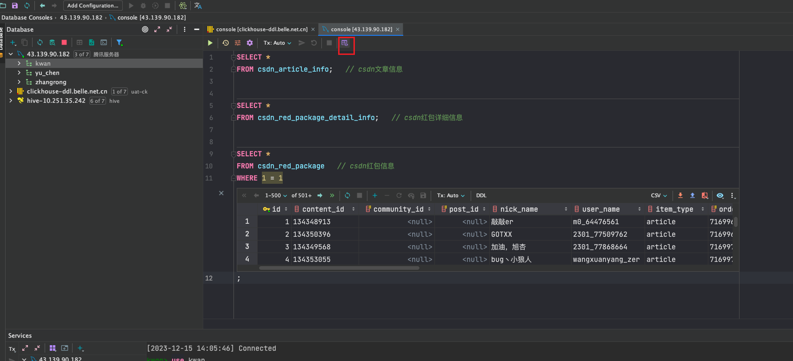This screenshot has height=361, width=793.
Task: Sort by the nick_name column header
Action: 530,209
